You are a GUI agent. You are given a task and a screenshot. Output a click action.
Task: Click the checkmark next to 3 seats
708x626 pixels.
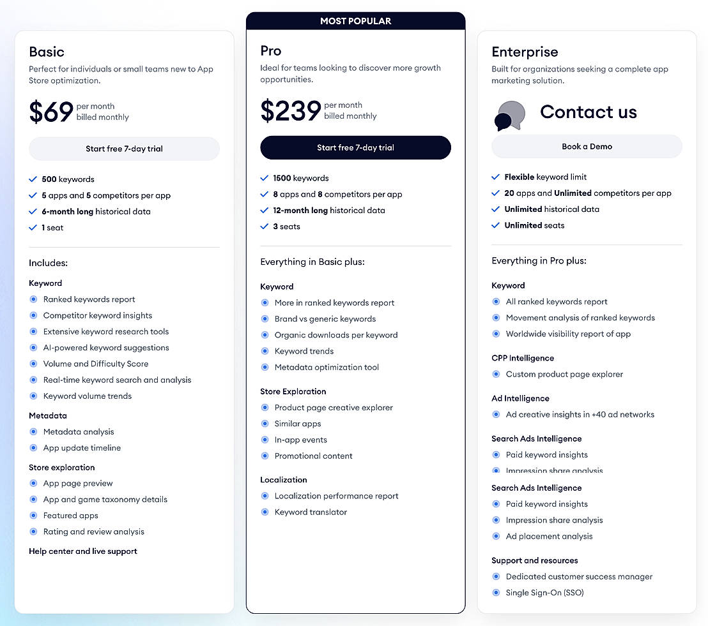coord(265,226)
